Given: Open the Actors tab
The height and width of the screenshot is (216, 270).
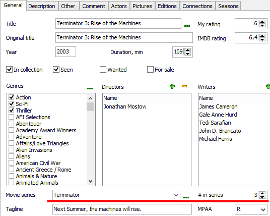Looking at the screenshot, I should [x=119, y=6].
